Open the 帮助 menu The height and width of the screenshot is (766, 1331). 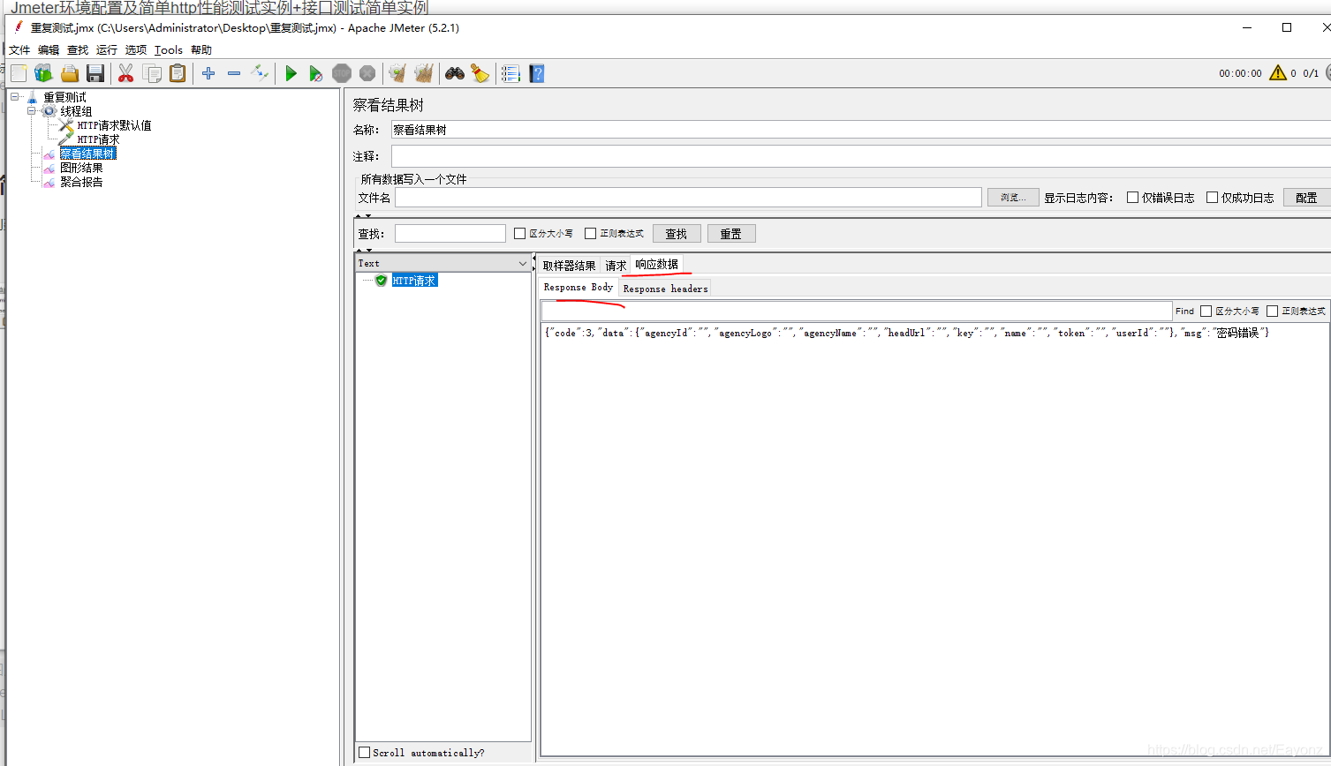(201, 50)
